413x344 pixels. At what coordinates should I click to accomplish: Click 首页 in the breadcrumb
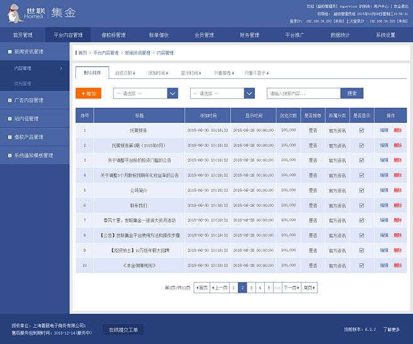pyautogui.click(x=83, y=53)
